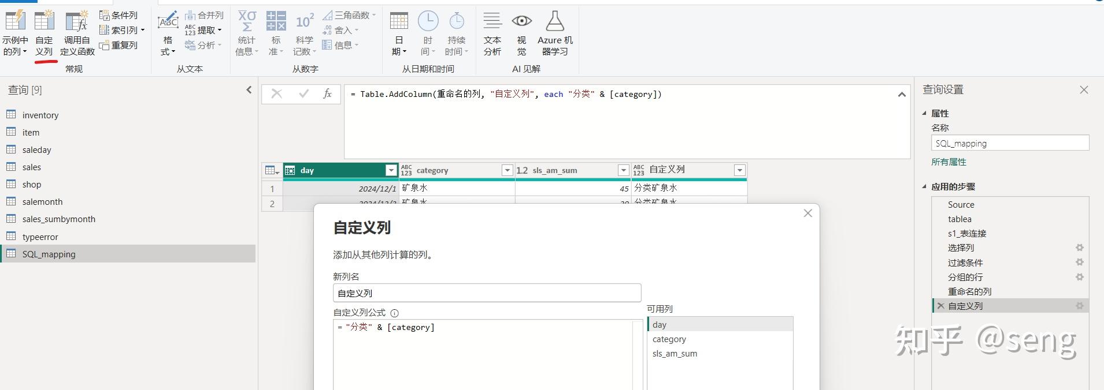Select the typeerror query
This screenshot has height=390, width=1104.
point(128,237)
